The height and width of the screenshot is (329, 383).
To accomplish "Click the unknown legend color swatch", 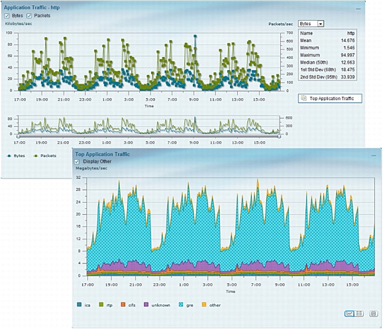I will click(146, 304).
